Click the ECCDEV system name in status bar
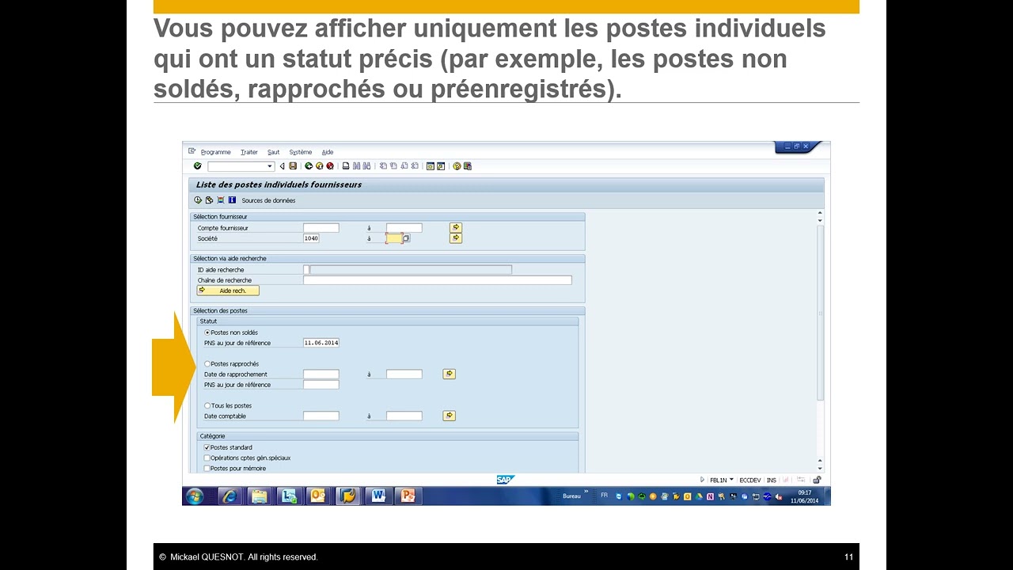 point(750,481)
